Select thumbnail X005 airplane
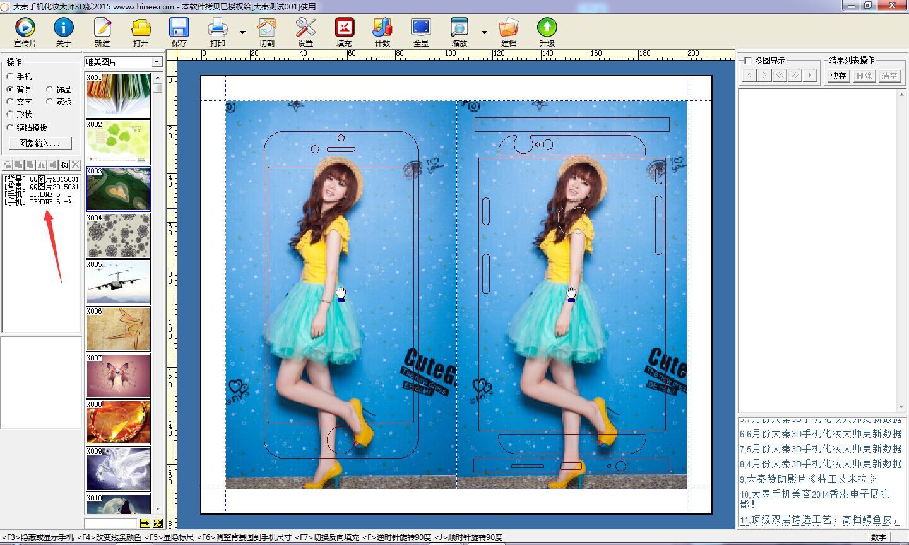The image size is (909, 545). [118, 283]
